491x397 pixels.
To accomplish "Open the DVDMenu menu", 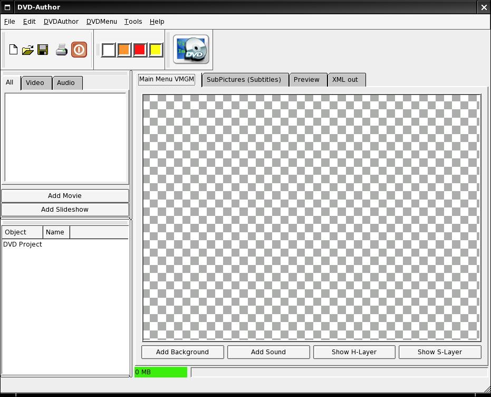I will point(101,22).
